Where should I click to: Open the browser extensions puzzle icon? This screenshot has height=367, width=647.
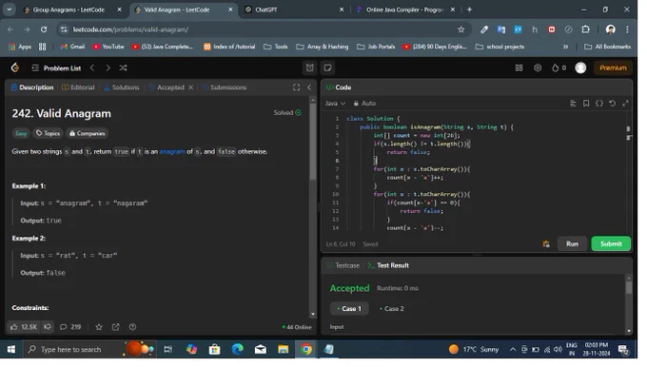tap(585, 29)
